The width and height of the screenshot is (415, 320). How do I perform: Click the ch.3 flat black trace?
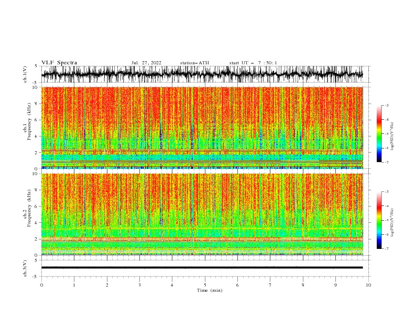202,268
